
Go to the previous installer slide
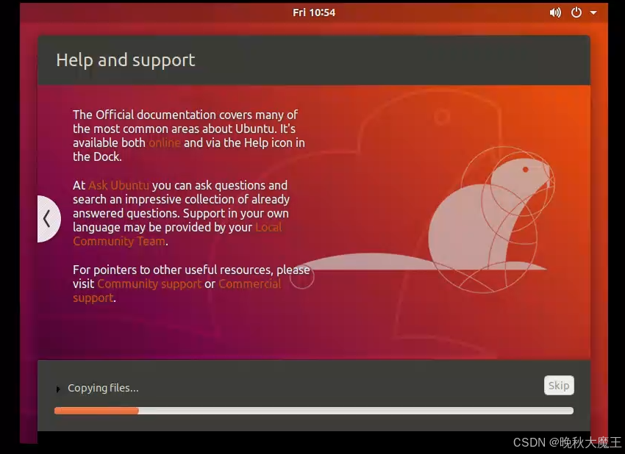[x=49, y=219]
